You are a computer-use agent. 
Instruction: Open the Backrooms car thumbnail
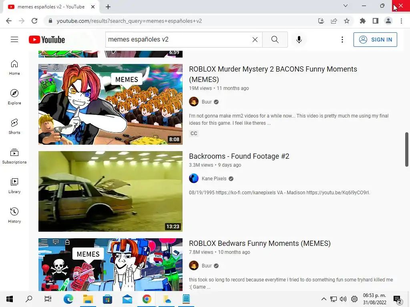point(111,191)
